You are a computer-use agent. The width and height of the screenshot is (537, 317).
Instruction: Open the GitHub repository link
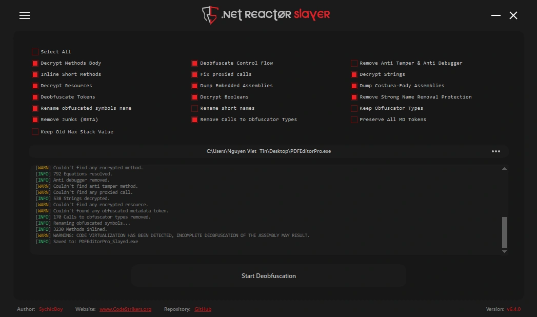tap(203, 309)
